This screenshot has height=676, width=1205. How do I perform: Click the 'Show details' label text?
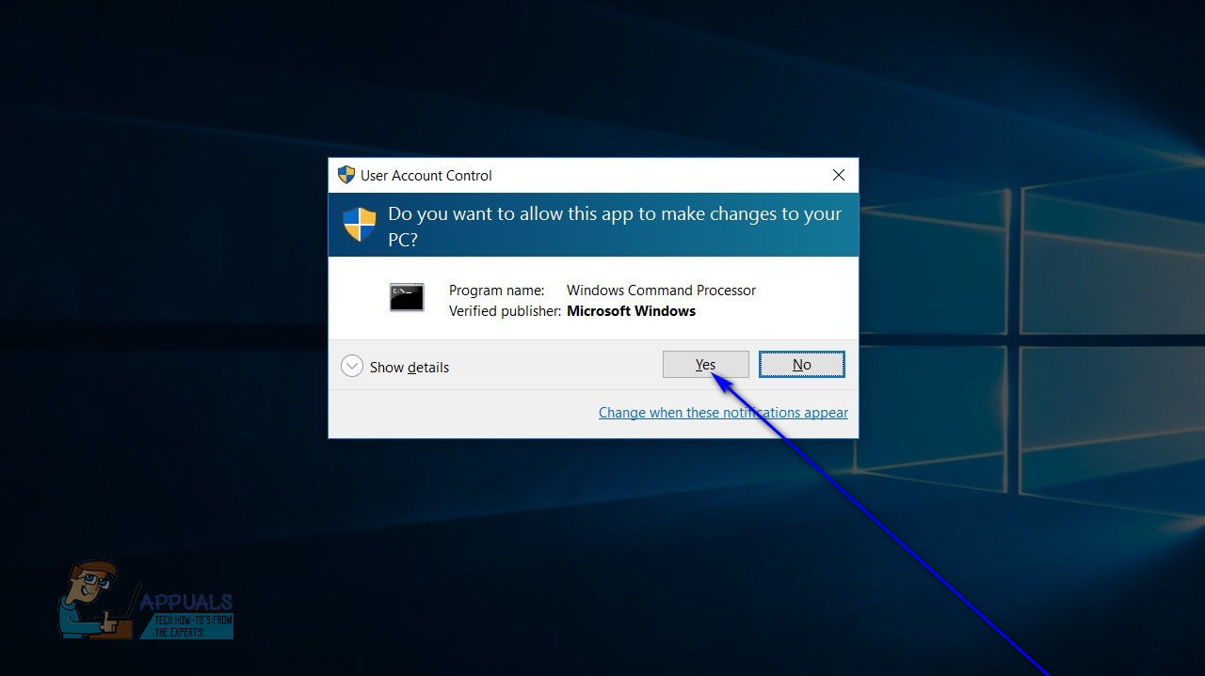point(410,368)
